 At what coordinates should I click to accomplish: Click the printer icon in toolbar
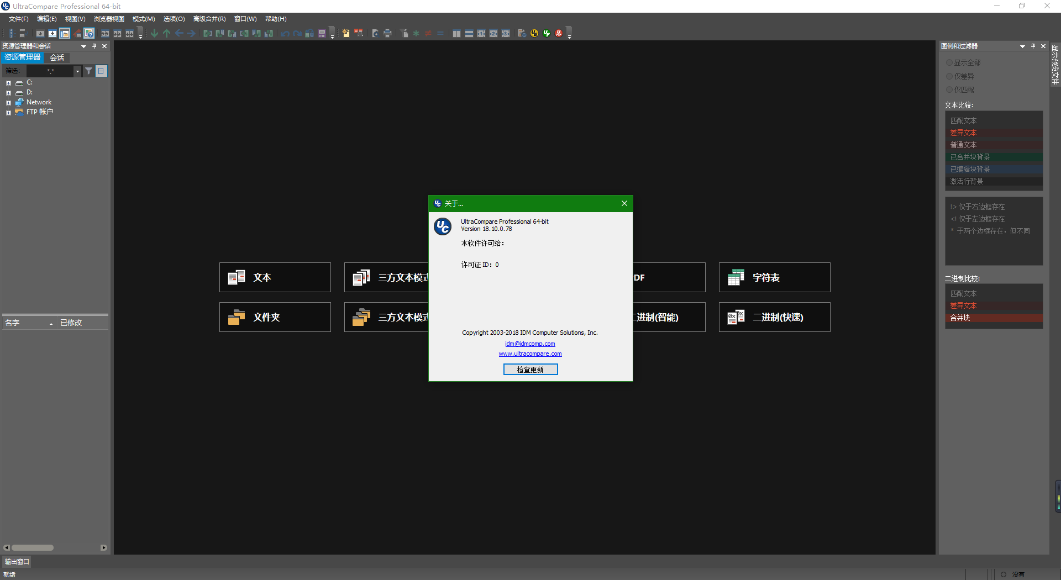(387, 33)
